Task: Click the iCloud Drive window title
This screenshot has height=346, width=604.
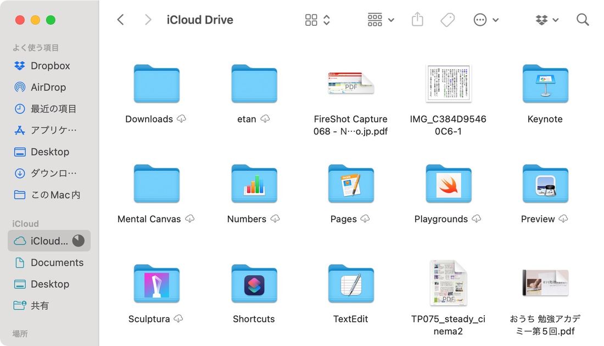Action: click(200, 20)
